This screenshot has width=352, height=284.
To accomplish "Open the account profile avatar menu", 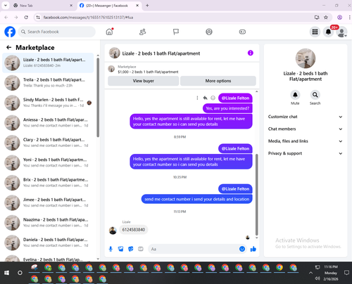I will click(341, 32).
